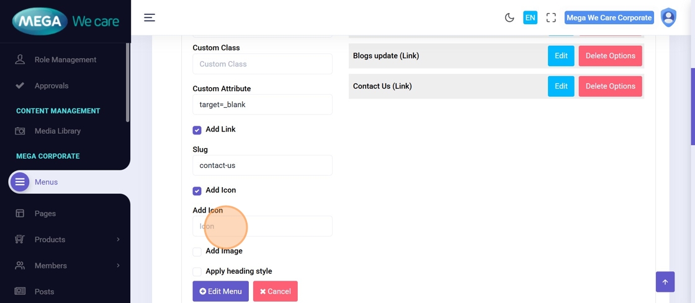Expand the Products submenu chevron

[118, 239]
